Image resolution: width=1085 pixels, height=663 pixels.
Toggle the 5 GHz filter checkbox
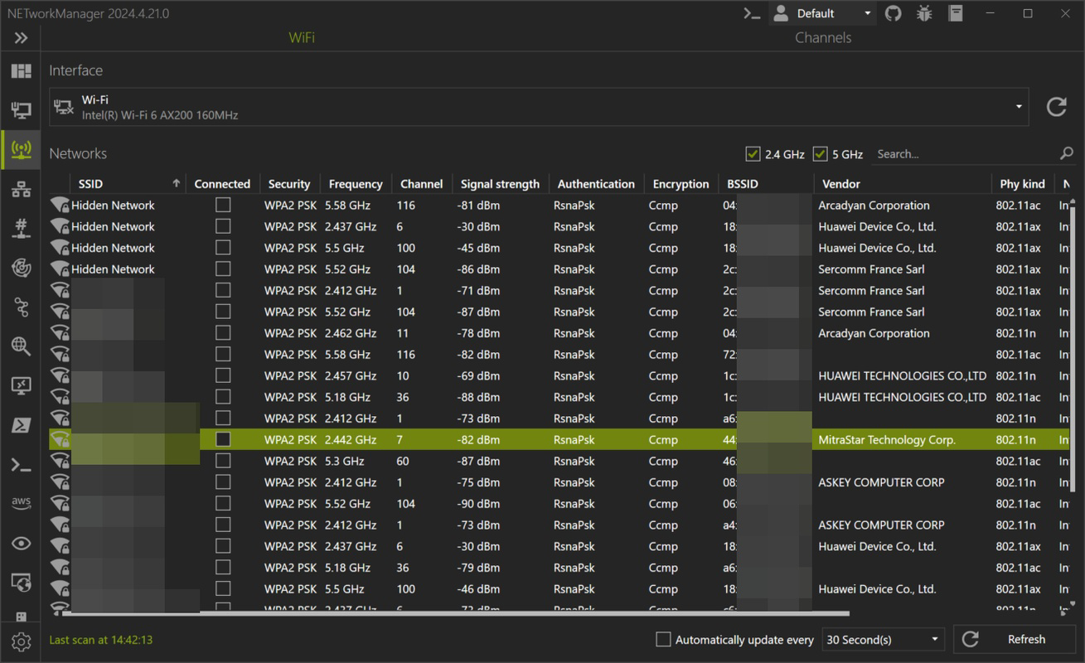coord(820,153)
